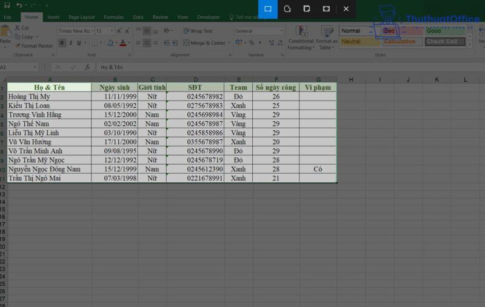Expand the Cell Styles gallery arrow
The height and width of the screenshot is (307, 485).
coord(470,45)
